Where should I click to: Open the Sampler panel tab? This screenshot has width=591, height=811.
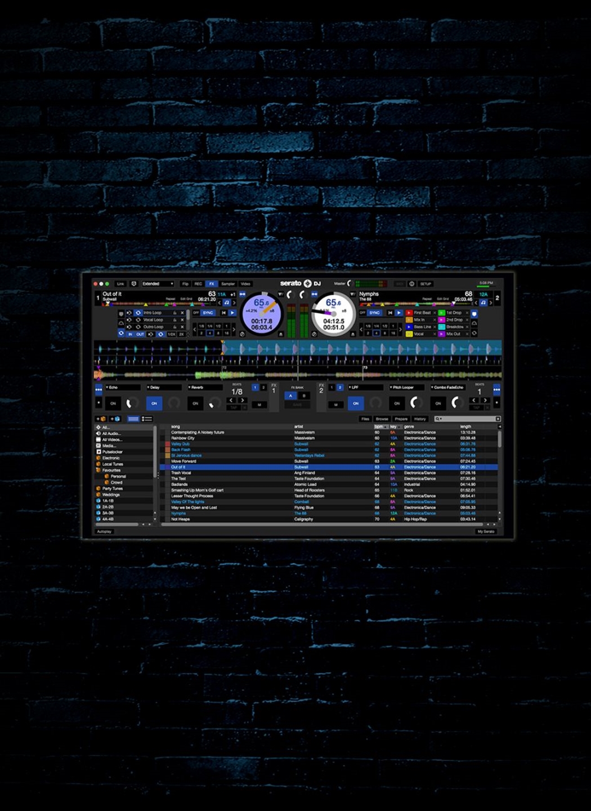click(x=228, y=284)
